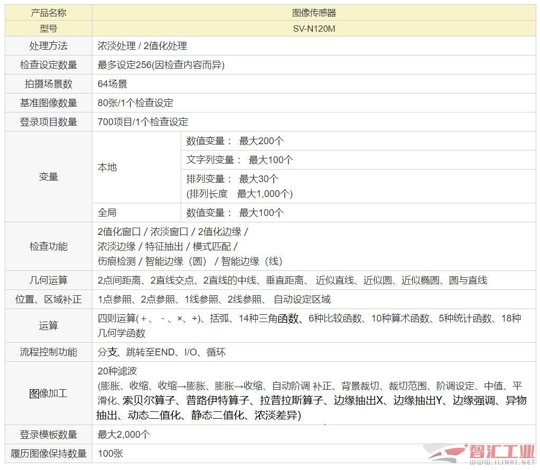The image size is (540, 470).
Task: Click the 最多设定256 value cell
Action: [161, 65]
